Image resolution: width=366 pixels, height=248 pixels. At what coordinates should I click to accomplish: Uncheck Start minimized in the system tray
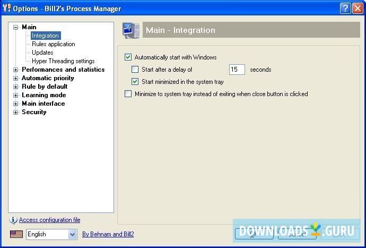click(x=135, y=82)
